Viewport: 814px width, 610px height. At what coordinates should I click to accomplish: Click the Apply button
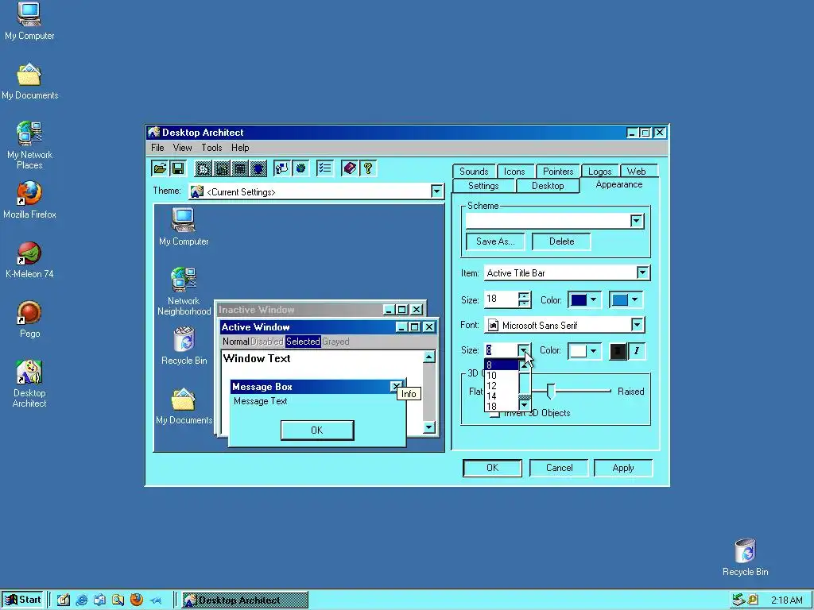coord(623,467)
